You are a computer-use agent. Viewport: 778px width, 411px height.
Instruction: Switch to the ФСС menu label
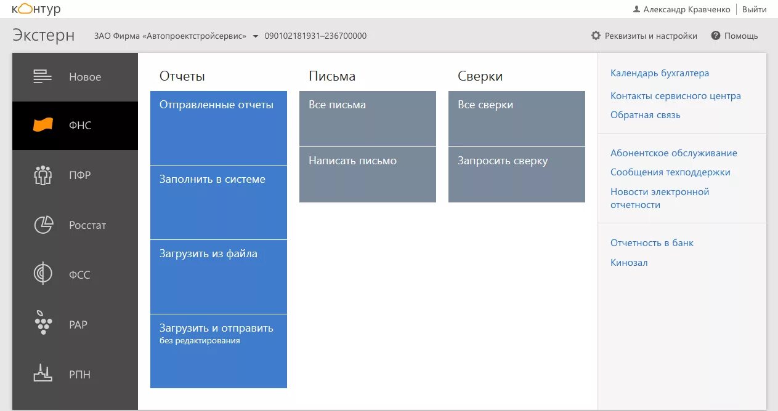(79, 274)
